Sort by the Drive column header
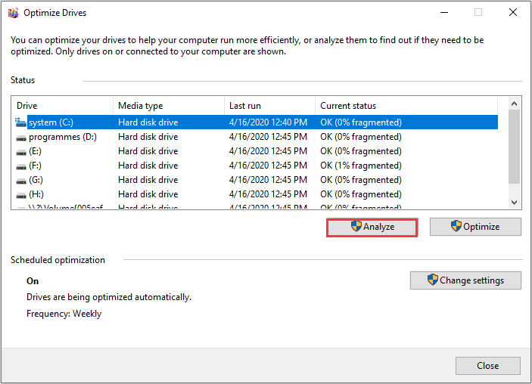Viewport: 532px width, 384px height. (62, 106)
